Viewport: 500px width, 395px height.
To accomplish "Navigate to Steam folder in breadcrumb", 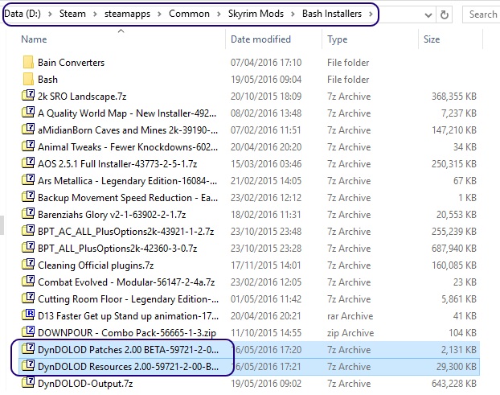I will click(72, 14).
